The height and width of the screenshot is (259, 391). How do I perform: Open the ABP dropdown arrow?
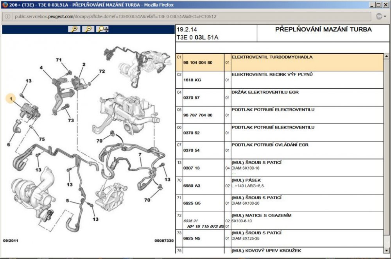point(385,17)
